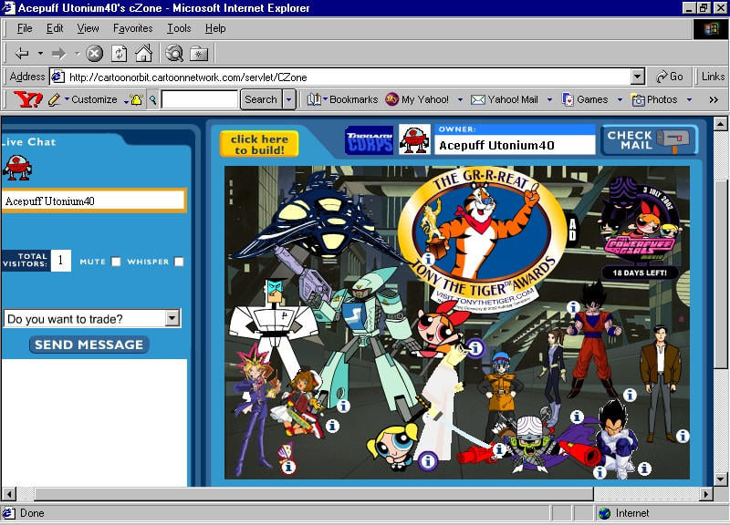This screenshot has width=730, height=525.
Task: Click in the Yahoo toolbar search field
Action: (x=199, y=99)
